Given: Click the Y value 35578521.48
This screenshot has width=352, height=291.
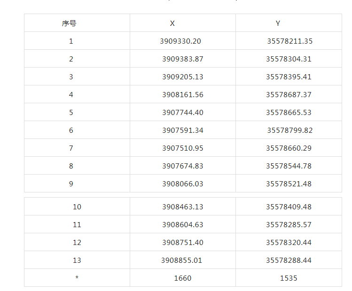Looking at the screenshot, I should [x=289, y=184].
